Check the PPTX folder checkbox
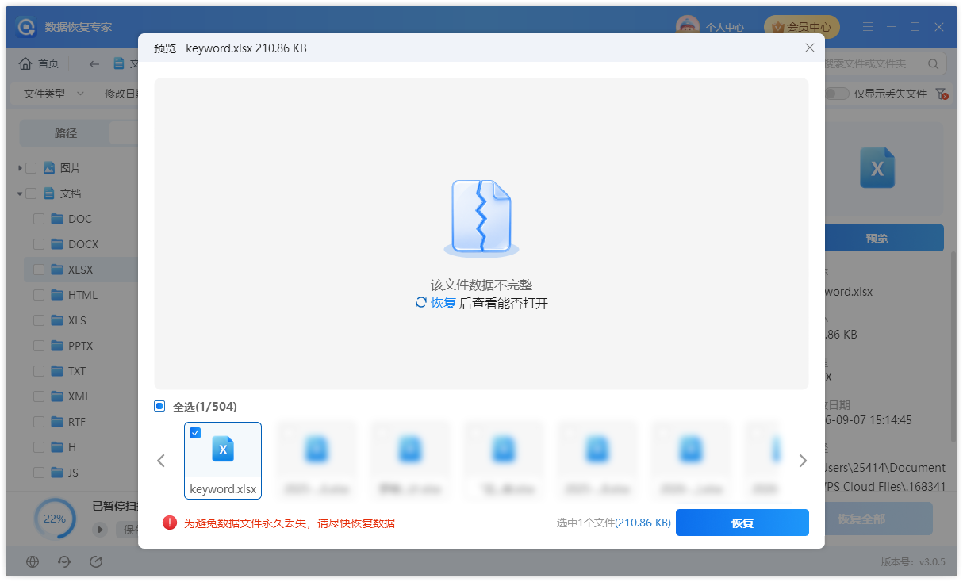Viewport: 963px width, 582px height. coord(39,346)
